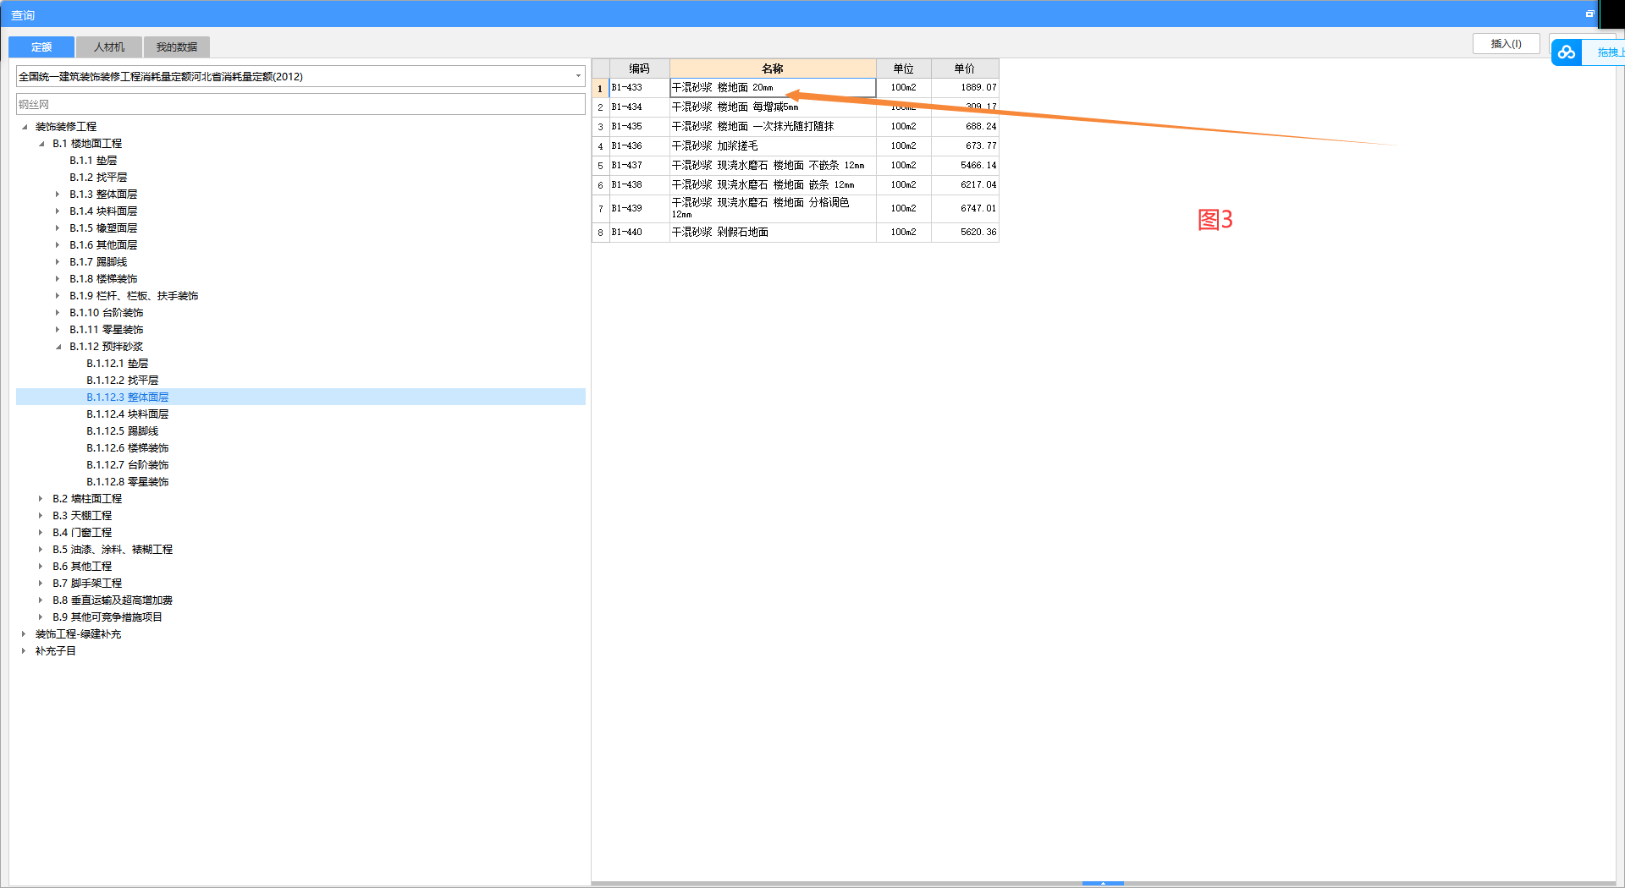The image size is (1625, 888).
Task: Expand the B.1.8 楼梯装饰 node
Action: (x=58, y=279)
